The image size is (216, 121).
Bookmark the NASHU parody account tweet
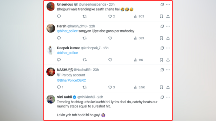161,87
